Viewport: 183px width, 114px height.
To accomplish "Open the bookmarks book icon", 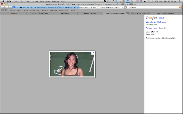I will click(3, 10).
